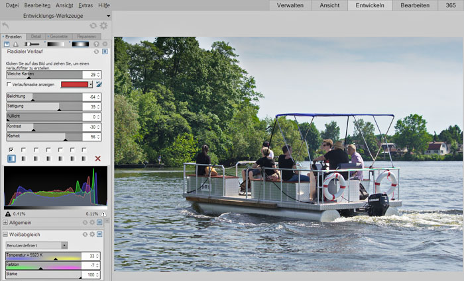Click the undo arrow icon
This screenshot has width=464, height=281.
pyautogui.click(x=6, y=26)
